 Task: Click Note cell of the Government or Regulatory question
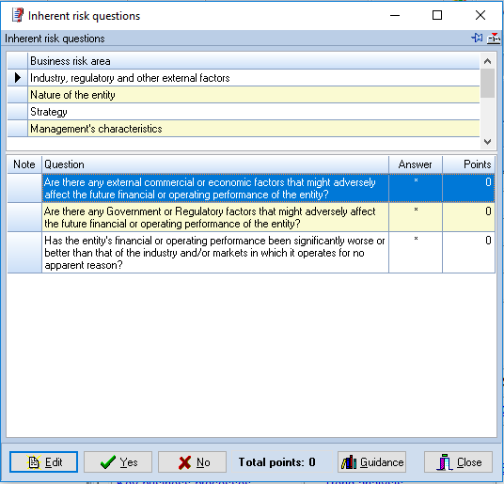24,217
